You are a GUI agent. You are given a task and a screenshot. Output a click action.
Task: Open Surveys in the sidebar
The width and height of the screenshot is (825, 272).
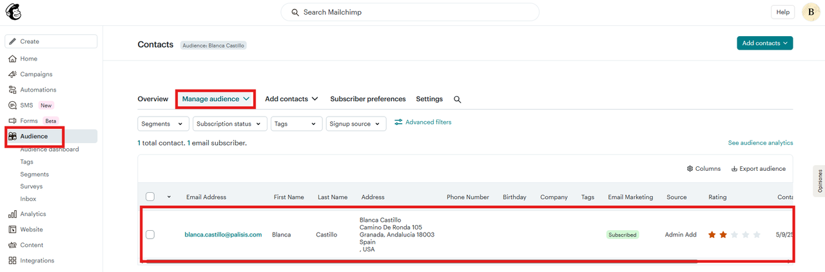point(31,186)
